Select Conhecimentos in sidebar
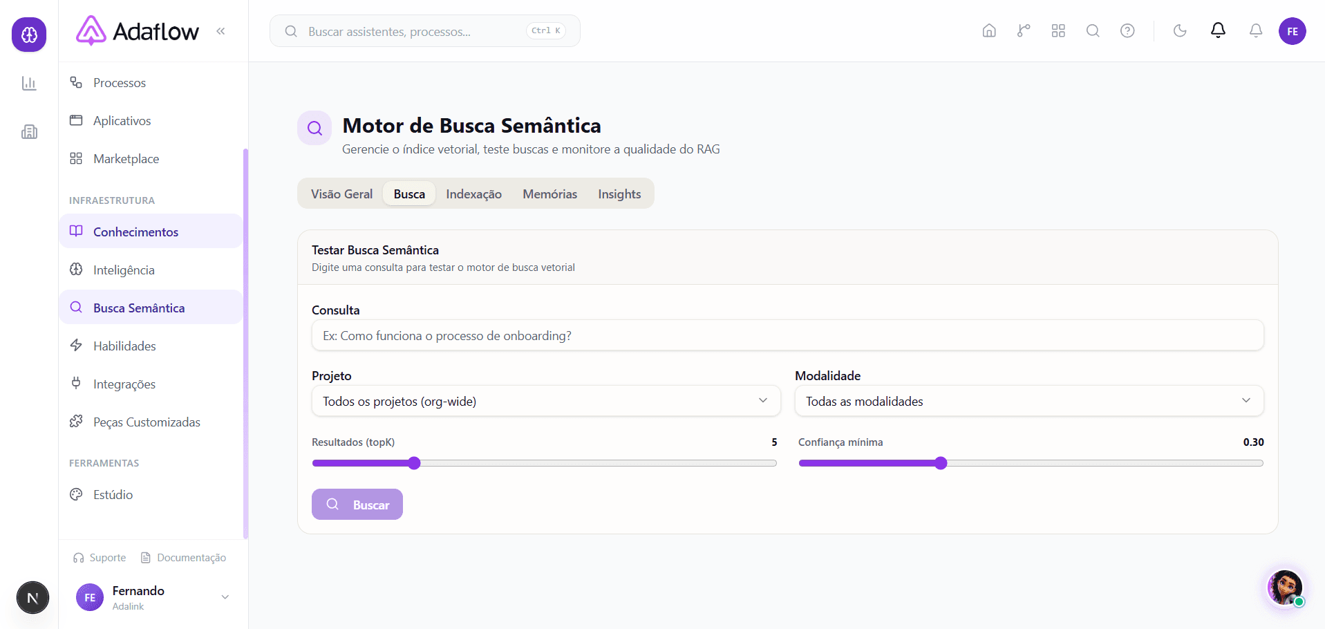This screenshot has width=1325, height=629. coord(151,232)
